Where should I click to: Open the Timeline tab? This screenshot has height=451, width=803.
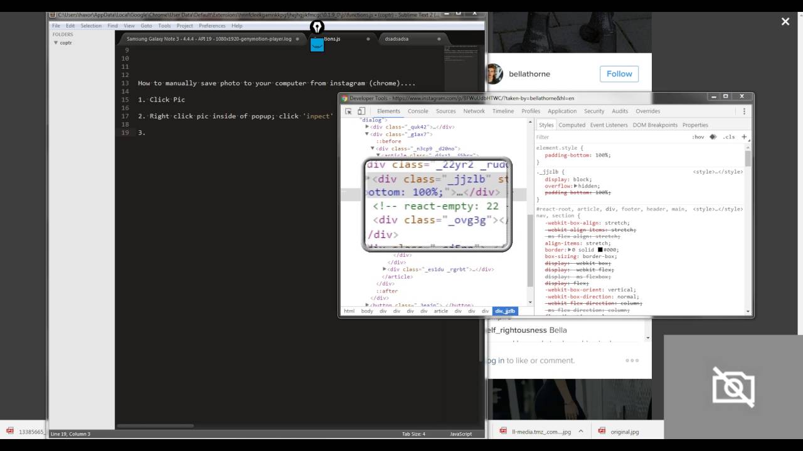coord(503,111)
